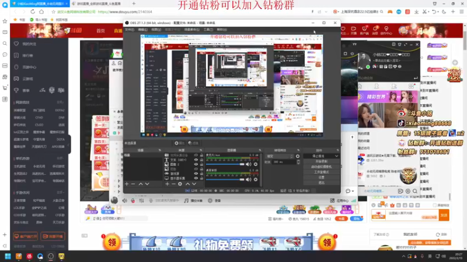Open the OBS 文件(F) menu

point(129,30)
